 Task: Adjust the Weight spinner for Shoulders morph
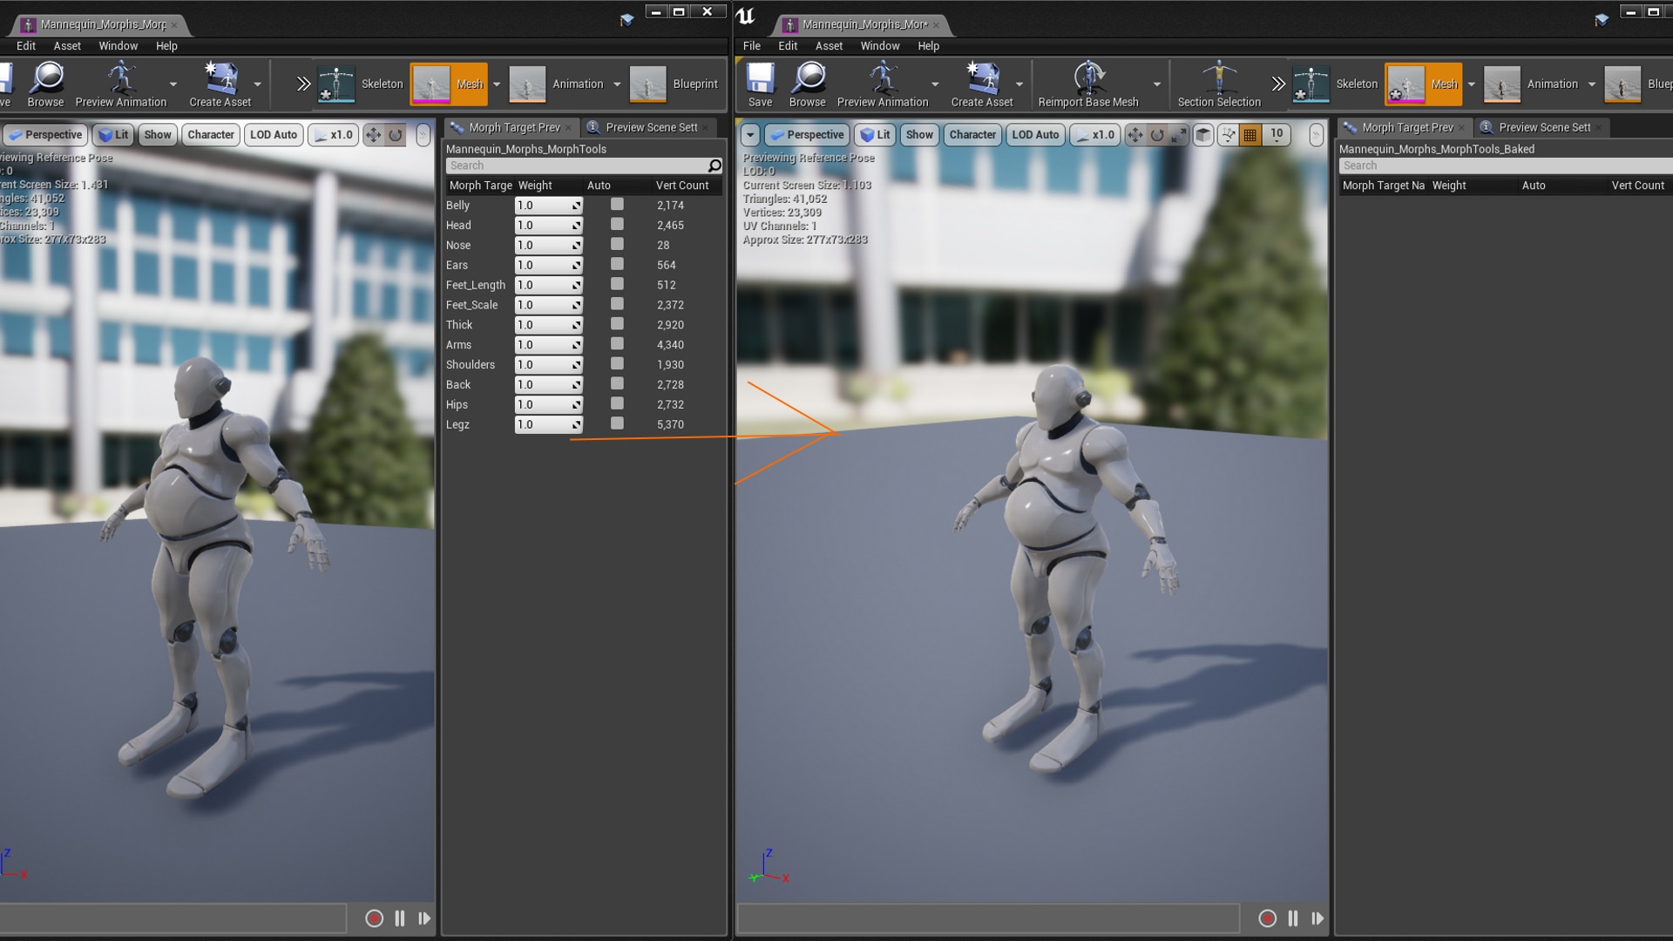(574, 364)
